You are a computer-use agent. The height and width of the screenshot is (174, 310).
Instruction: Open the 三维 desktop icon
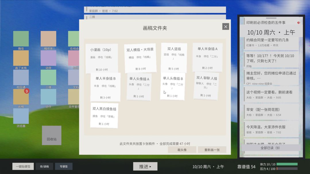pyautogui.click(x=49, y=77)
